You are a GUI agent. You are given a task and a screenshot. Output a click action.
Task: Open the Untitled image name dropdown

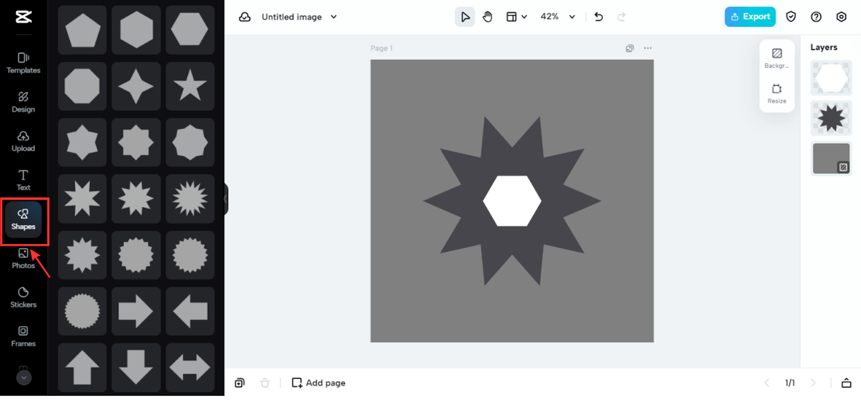point(299,17)
